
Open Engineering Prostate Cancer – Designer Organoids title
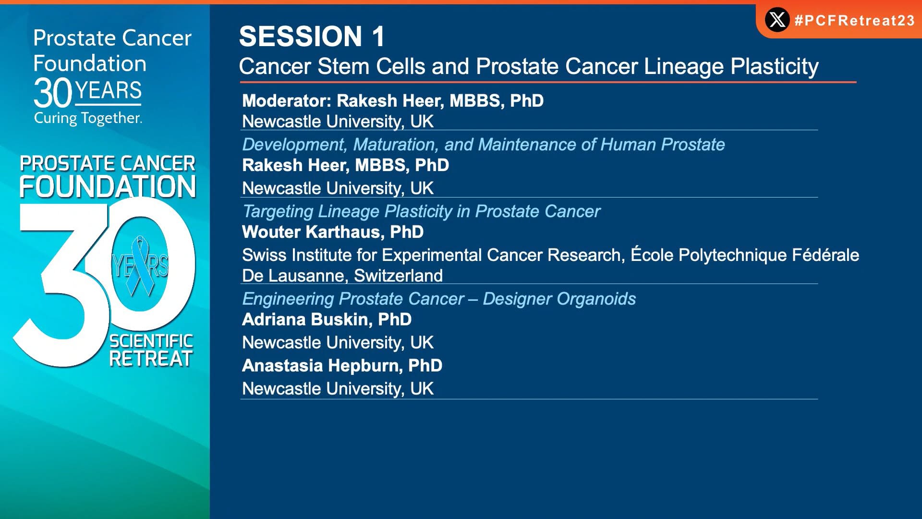(x=439, y=299)
